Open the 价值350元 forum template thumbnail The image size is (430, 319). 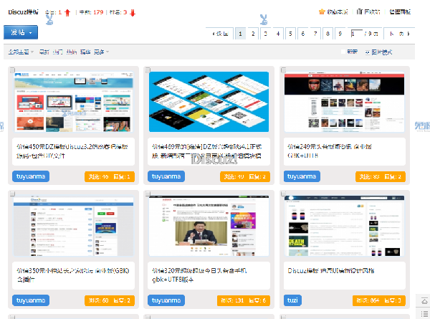tap(74, 226)
